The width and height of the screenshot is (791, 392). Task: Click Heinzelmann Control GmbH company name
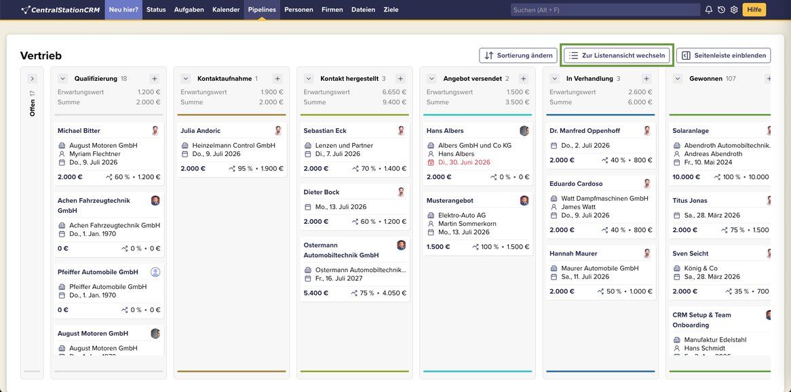point(233,145)
